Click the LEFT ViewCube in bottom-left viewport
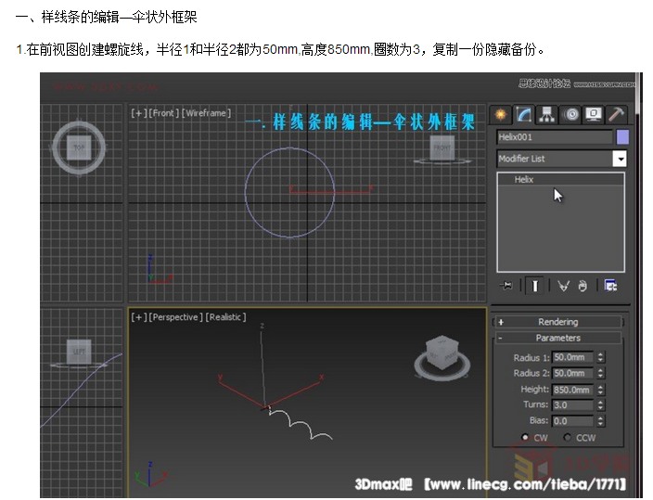The height and width of the screenshot is (500, 653). point(79,353)
